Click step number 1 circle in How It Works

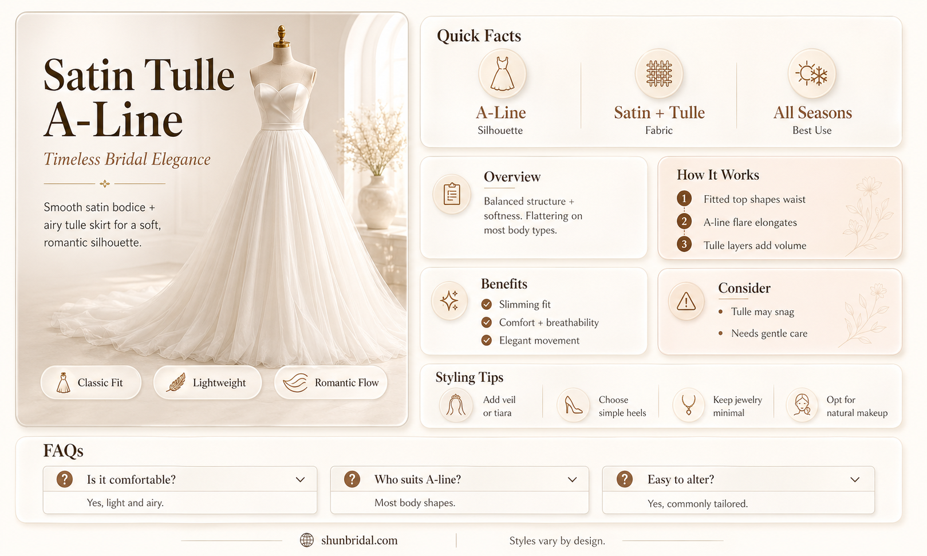(x=684, y=199)
